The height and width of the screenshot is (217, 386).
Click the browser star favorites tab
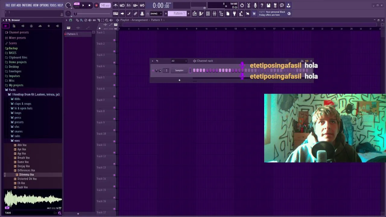point(49,26)
